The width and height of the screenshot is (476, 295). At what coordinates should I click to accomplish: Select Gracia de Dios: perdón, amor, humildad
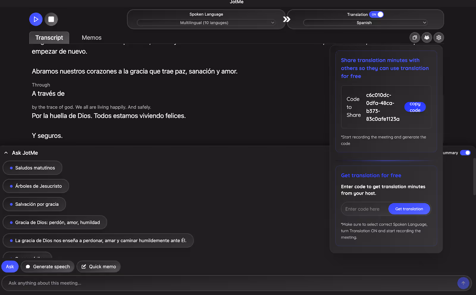pyautogui.click(x=55, y=222)
